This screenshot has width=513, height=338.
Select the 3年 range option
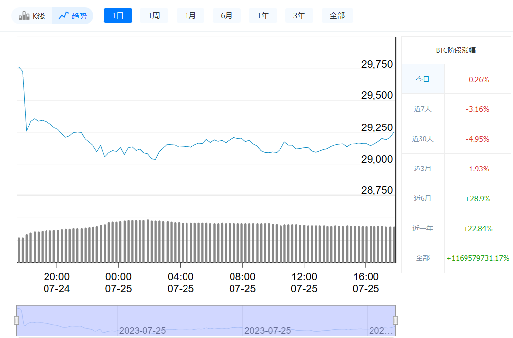(299, 15)
